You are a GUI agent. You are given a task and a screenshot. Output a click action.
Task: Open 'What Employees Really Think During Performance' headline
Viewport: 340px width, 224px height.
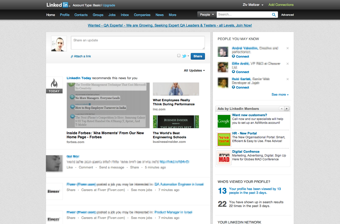[x=174, y=102]
